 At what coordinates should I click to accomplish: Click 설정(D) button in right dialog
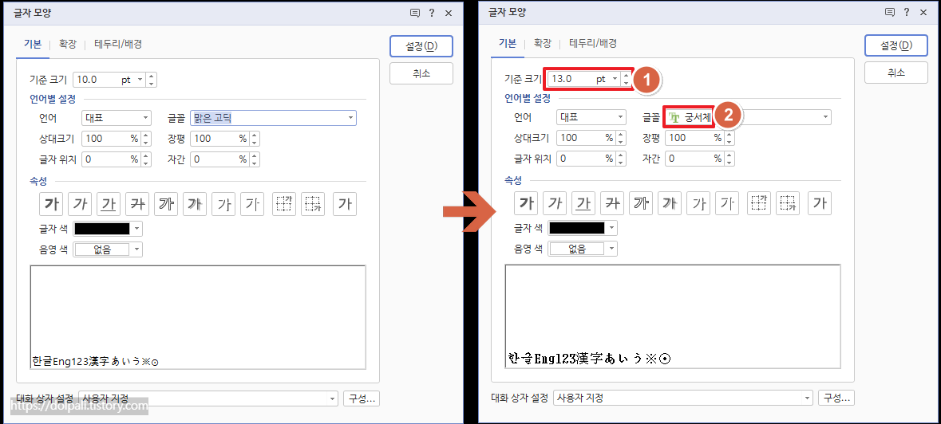coord(896,46)
